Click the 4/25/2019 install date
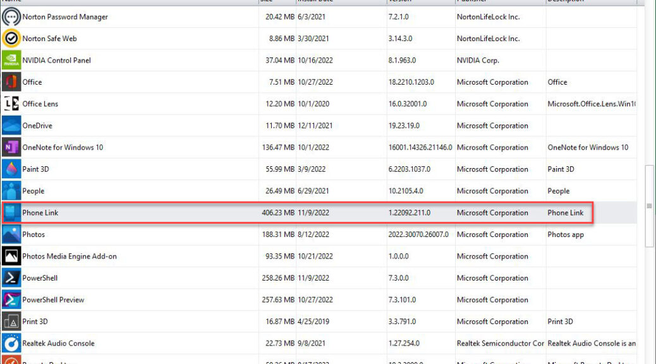Screen dimensions: 656x364 [x=313, y=321]
